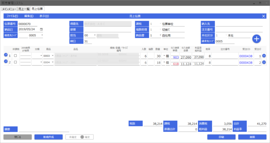
Task: Check the 非課税 box in row 2
Action: pyautogui.click(x=15, y=62)
